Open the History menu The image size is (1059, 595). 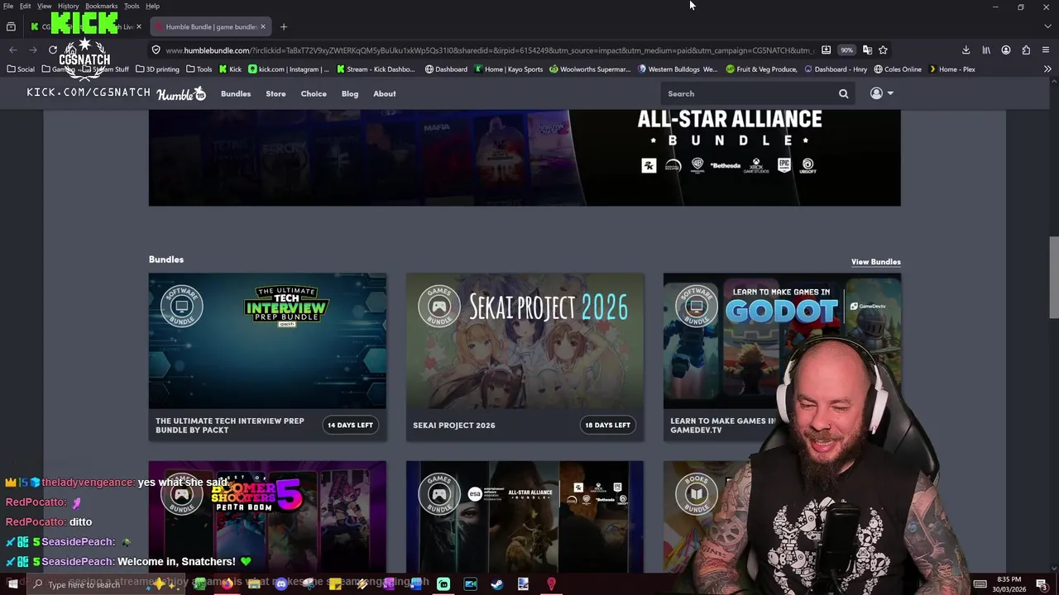(68, 6)
